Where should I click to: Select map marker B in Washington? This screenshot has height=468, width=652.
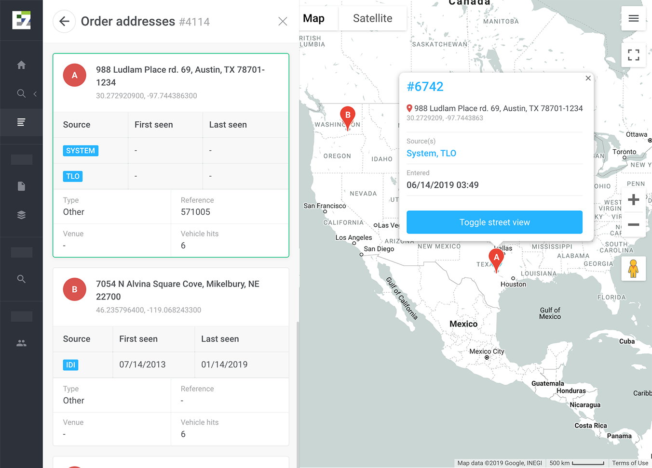coord(348,117)
